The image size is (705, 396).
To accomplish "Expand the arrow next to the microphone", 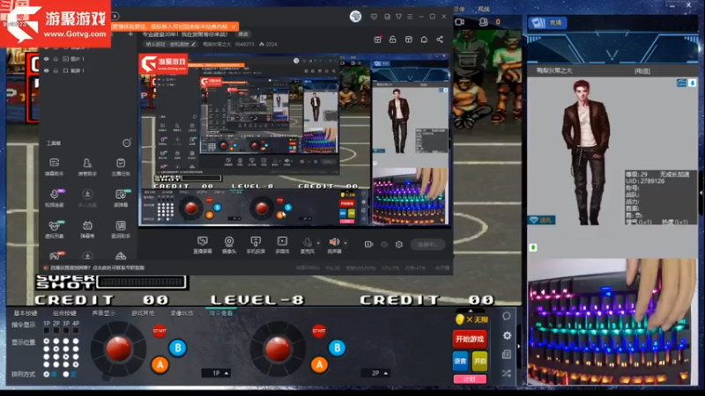I will (x=318, y=243).
